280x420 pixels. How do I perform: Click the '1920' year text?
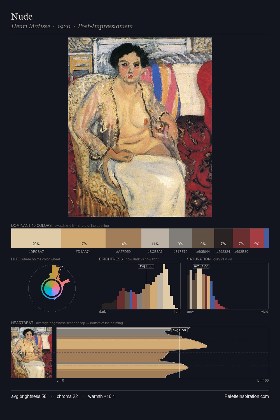tap(64, 26)
